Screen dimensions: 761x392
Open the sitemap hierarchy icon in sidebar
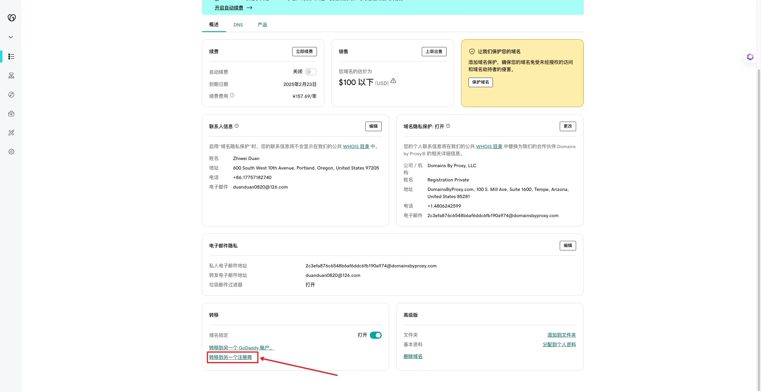point(11,76)
